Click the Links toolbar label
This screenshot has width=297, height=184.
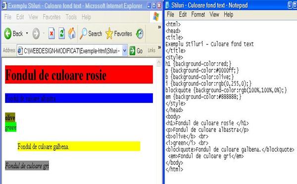tap(151, 50)
